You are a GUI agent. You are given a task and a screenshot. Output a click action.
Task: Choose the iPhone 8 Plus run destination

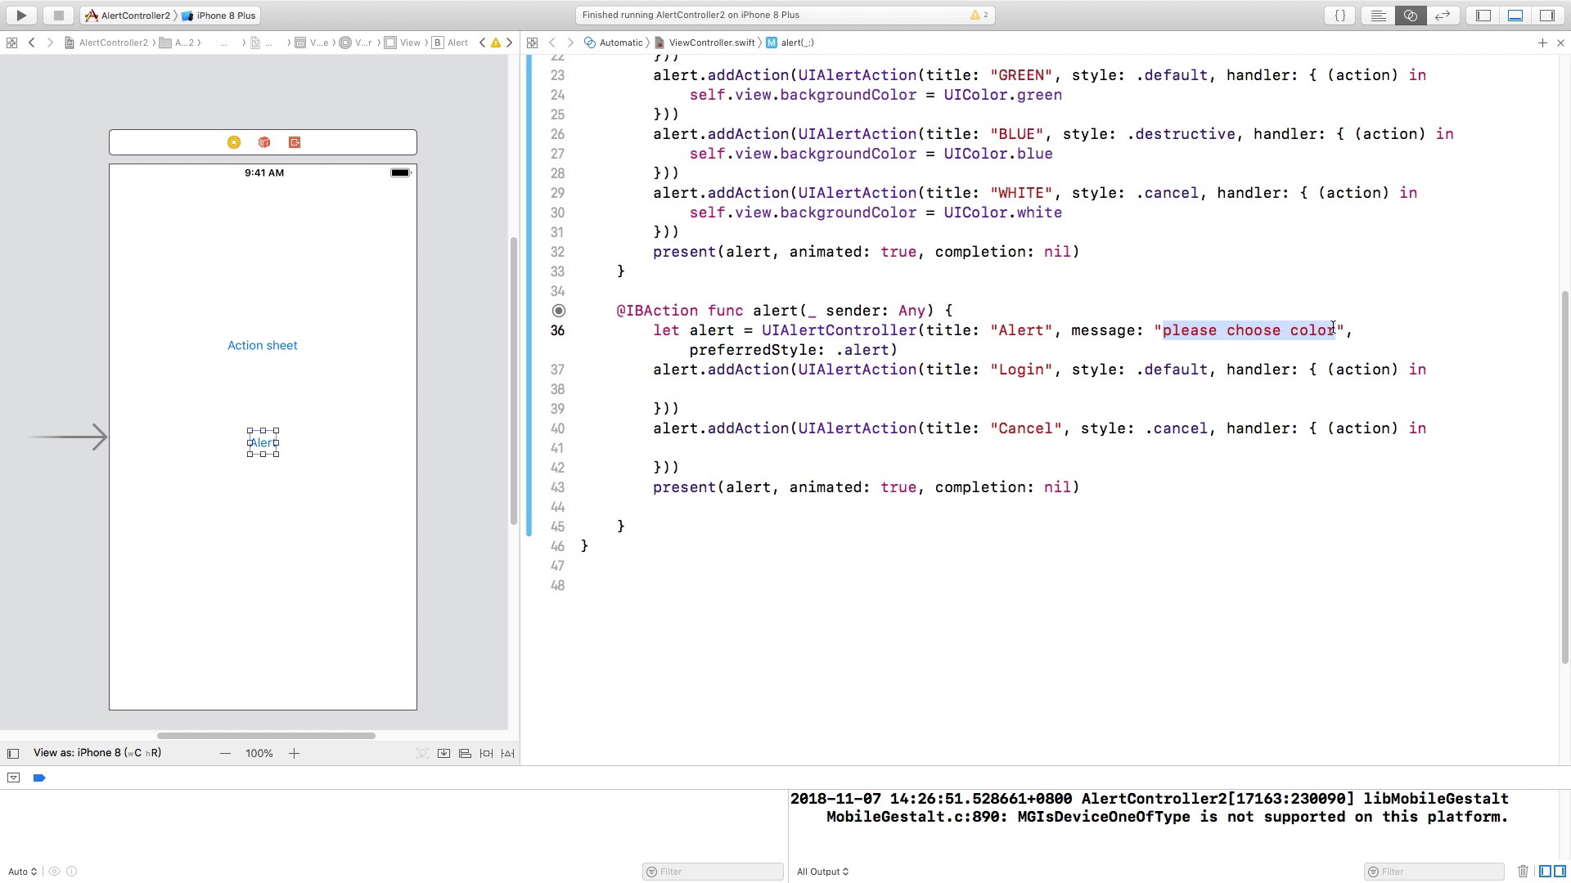(219, 16)
